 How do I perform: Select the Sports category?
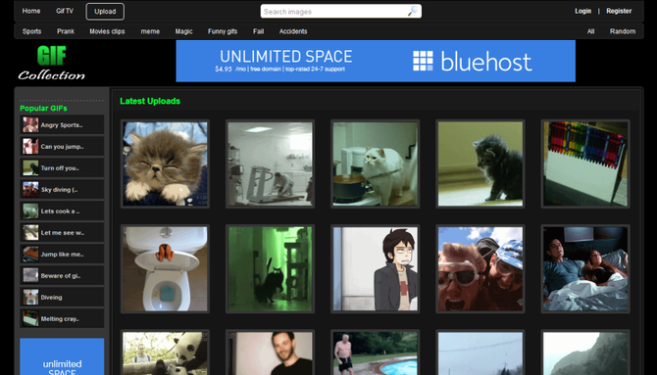pyautogui.click(x=31, y=31)
